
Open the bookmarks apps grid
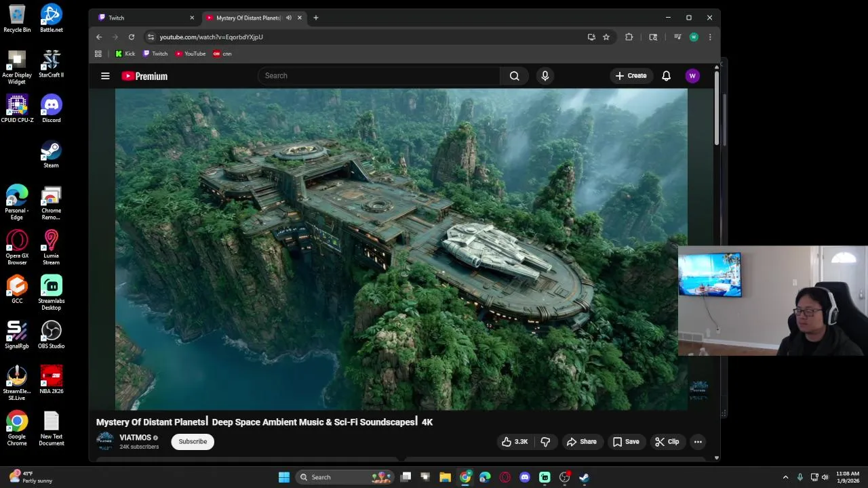[x=98, y=54]
